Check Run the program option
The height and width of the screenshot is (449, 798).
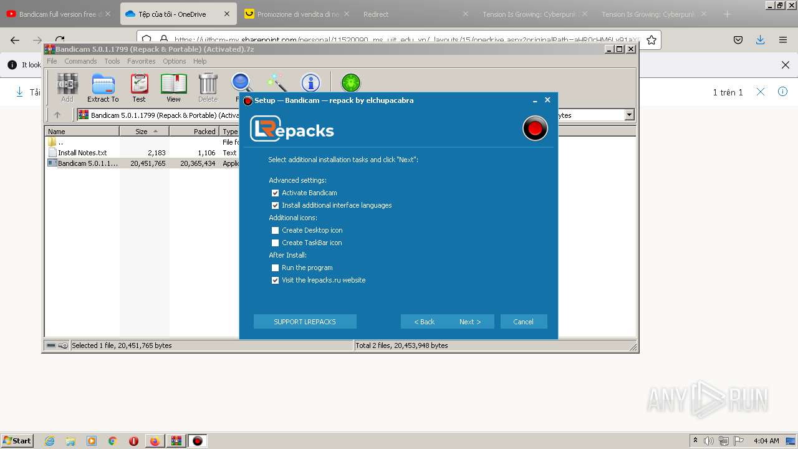(275, 268)
